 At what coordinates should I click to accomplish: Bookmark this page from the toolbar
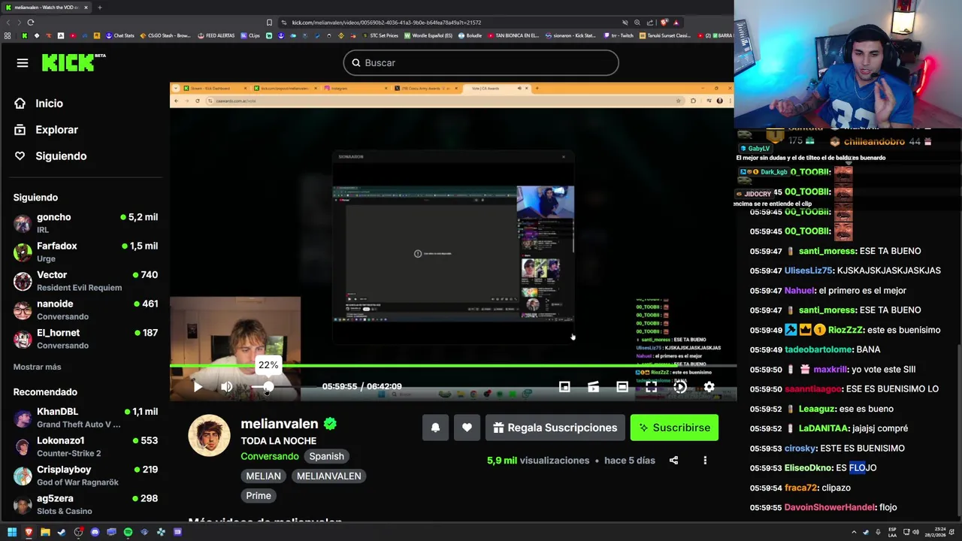[269, 23]
